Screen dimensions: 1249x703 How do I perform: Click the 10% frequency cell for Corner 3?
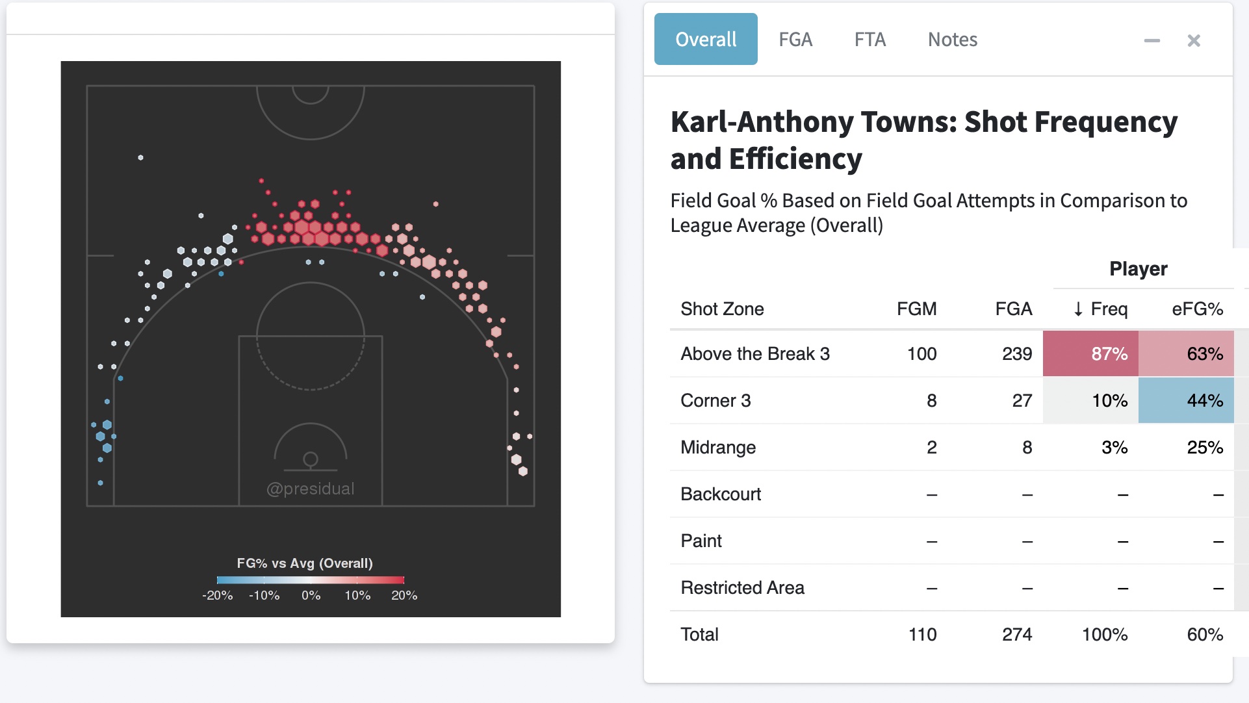(x=1090, y=400)
